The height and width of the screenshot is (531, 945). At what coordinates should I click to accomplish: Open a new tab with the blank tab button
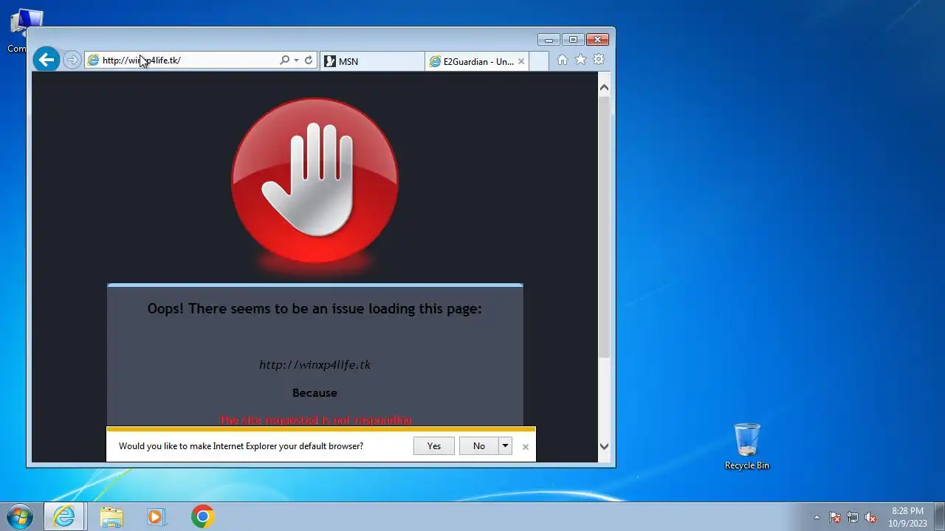540,61
